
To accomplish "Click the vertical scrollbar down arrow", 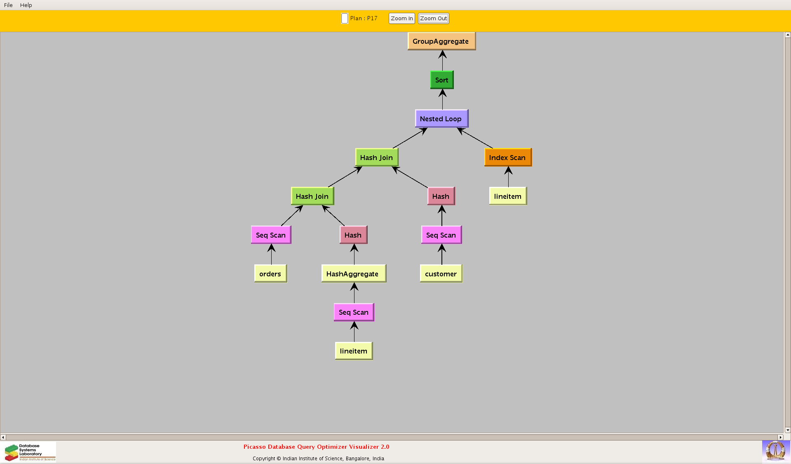I will click(787, 430).
